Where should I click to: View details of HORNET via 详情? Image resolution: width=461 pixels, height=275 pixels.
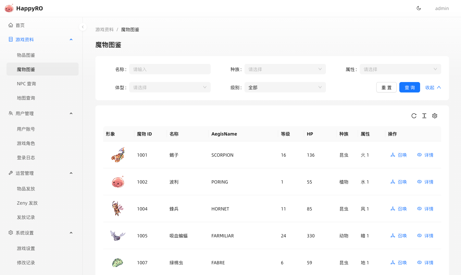(x=425, y=209)
